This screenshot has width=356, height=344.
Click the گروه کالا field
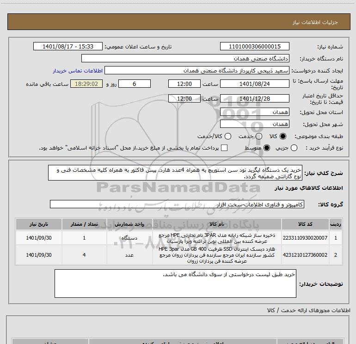[177, 204]
